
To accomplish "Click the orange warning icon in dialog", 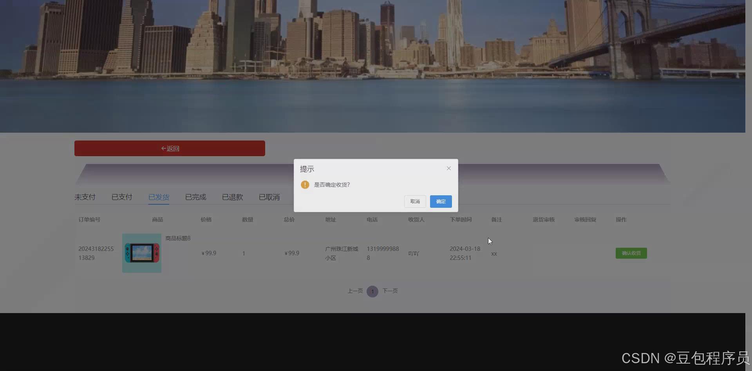I will [x=305, y=185].
